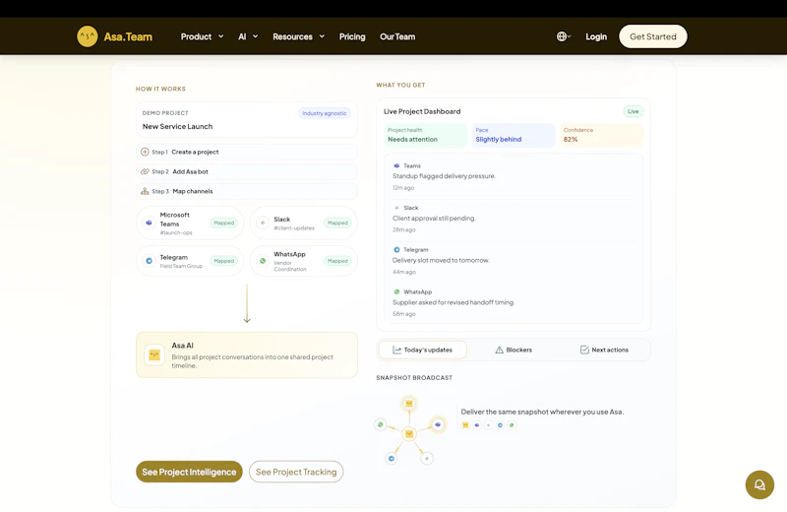Click the WhatsApp node in broadcast diagram
The image size is (787, 512).
(x=381, y=424)
